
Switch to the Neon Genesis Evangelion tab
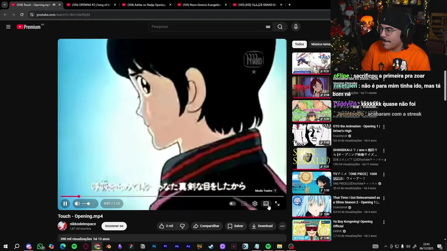coord(202,5)
